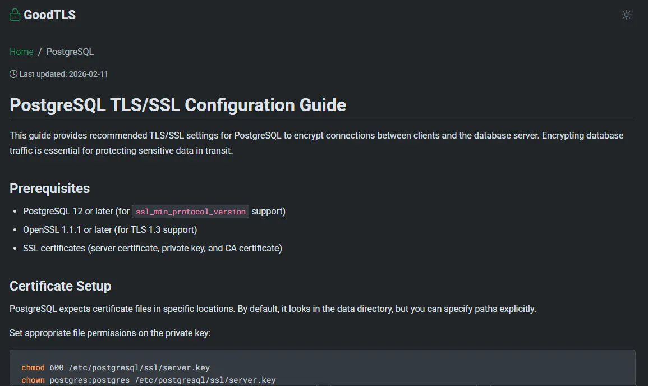Click the SSL certificates bullet item
Image resolution: width=648 pixels, height=386 pixels.
click(153, 249)
